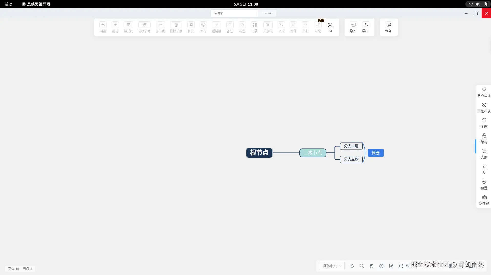Click the 前进 redo icon
Viewport: 491px width, 275px height.
(115, 25)
